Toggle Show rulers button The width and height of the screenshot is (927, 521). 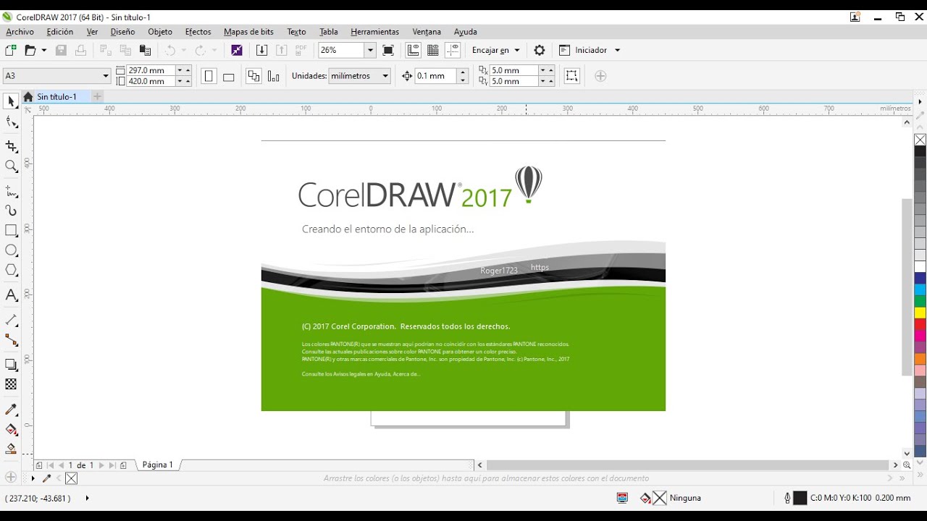pos(414,50)
